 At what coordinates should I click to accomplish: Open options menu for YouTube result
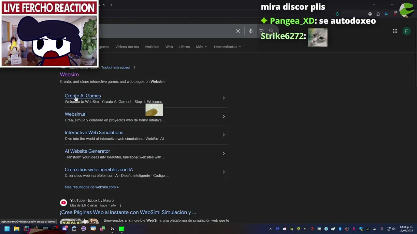point(120,205)
